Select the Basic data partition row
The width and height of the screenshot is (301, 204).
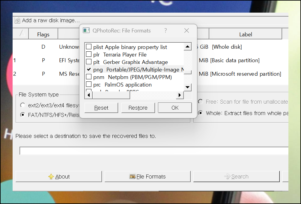coord(150,60)
